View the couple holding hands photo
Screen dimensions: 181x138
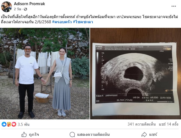45,73
